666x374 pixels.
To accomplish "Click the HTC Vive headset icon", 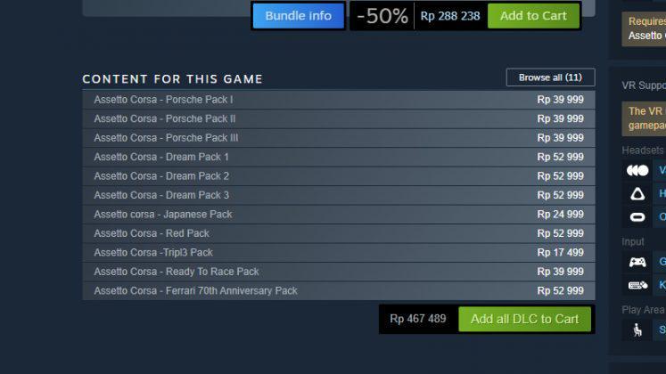I will (637, 194).
